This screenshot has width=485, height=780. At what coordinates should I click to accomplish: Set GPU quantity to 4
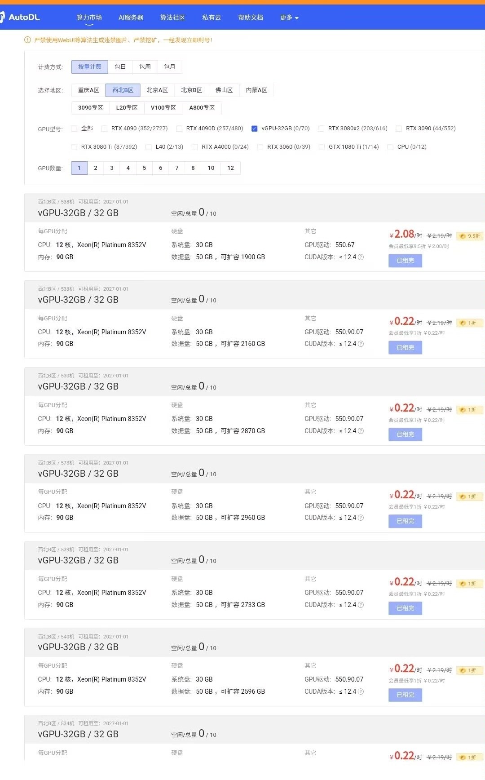[x=128, y=168]
